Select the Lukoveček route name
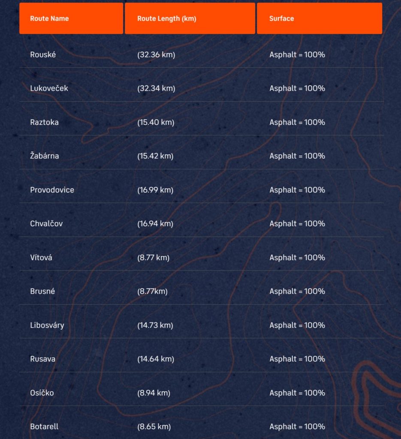This screenshot has height=439, width=401. tap(49, 88)
